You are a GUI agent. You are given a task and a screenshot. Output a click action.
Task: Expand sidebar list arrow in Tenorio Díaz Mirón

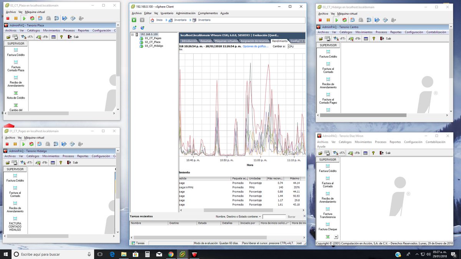coord(336,237)
